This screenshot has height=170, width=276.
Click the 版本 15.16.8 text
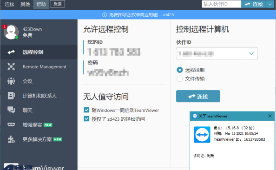pos(234,128)
